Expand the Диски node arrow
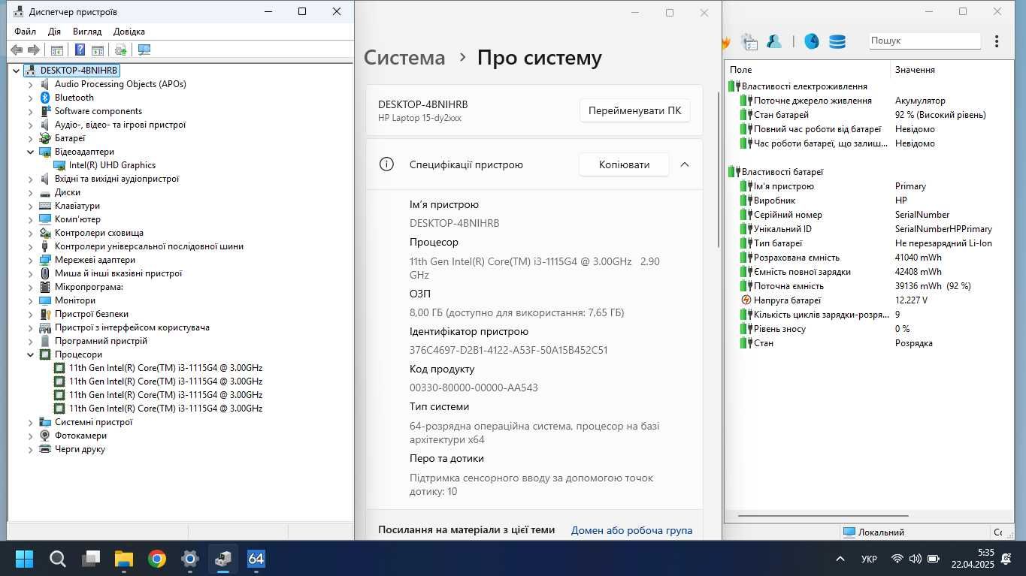The width and height of the screenshot is (1026, 576). point(31,192)
